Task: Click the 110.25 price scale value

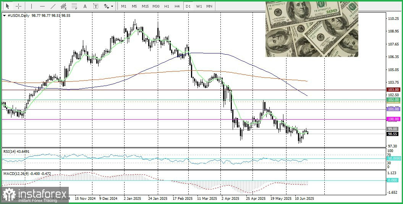Action: click(393, 19)
